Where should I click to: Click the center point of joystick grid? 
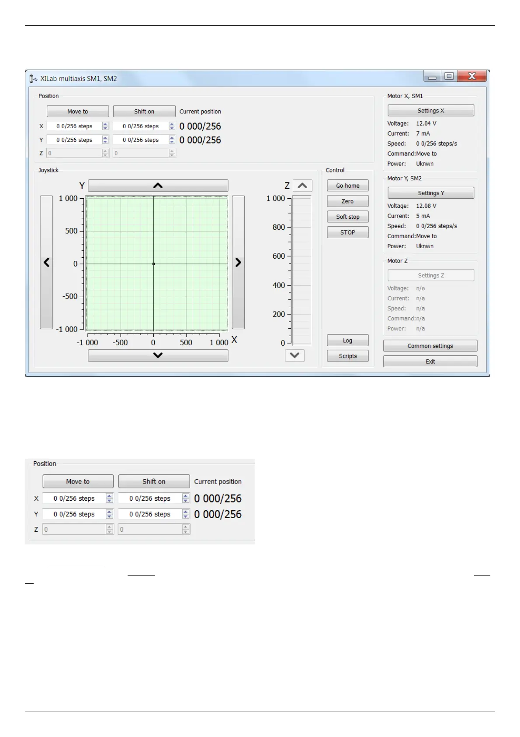[153, 264]
